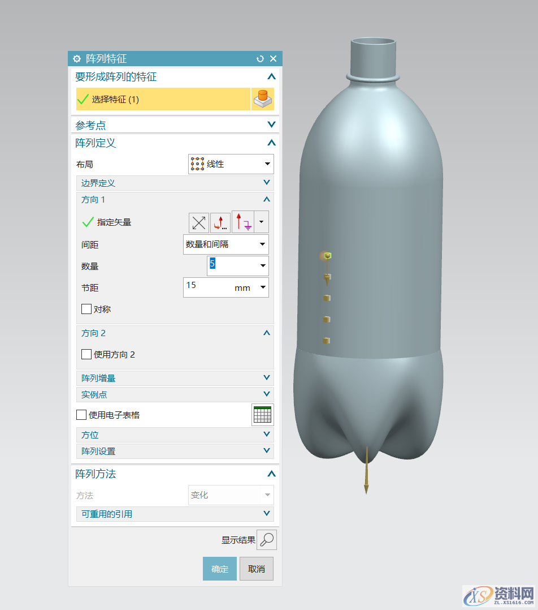Viewport: 538px width, 610px height.
Task: Open the spreadsheet editor icon
Action: (x=263, y=414)
